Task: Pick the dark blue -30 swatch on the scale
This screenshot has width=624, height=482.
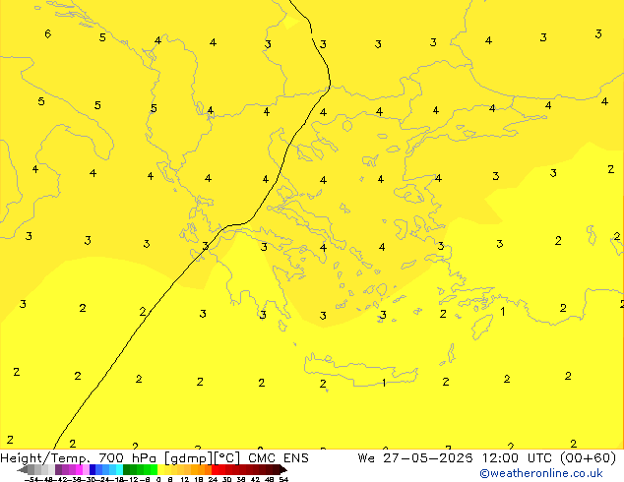Action: [93, 469]
